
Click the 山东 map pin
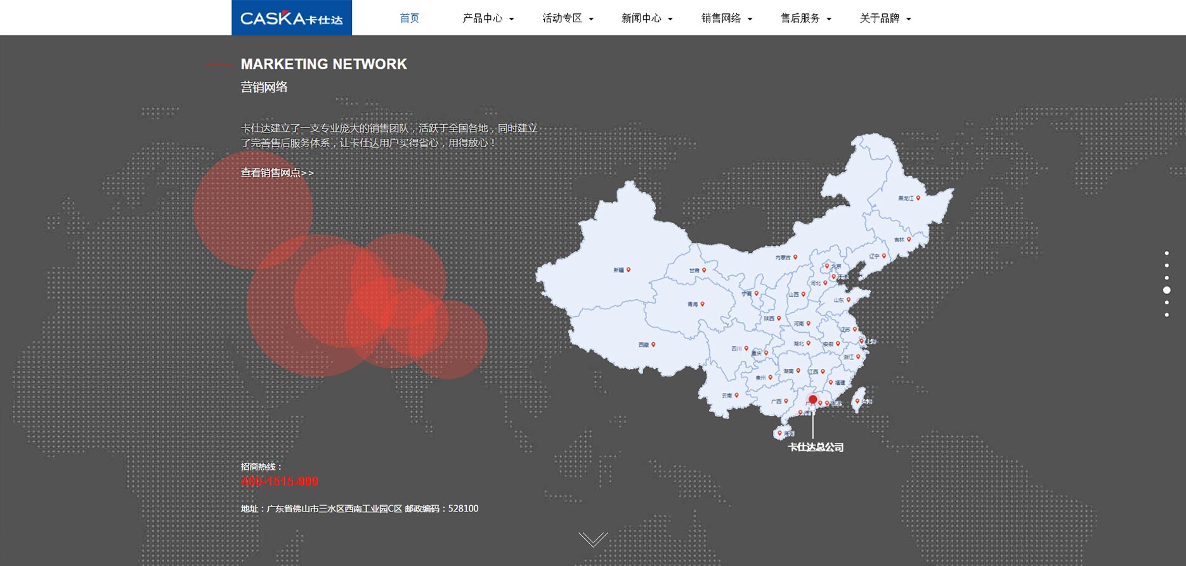[x=849, y=300]
